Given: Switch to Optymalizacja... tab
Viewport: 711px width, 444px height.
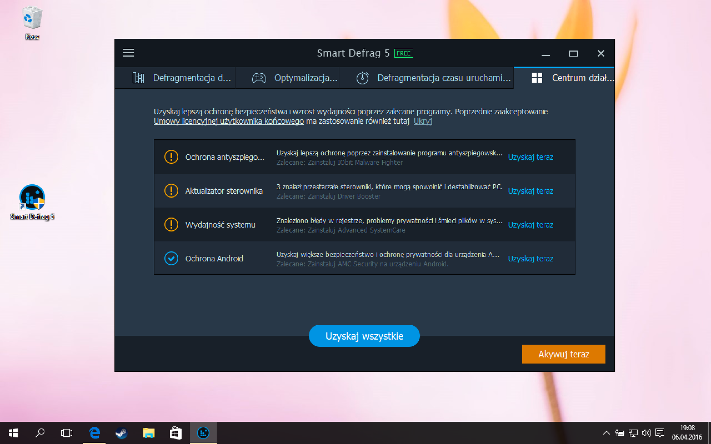Looking at the screenshot, I should tap(287, 78).
